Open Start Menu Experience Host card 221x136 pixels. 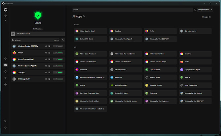(90, 93)
